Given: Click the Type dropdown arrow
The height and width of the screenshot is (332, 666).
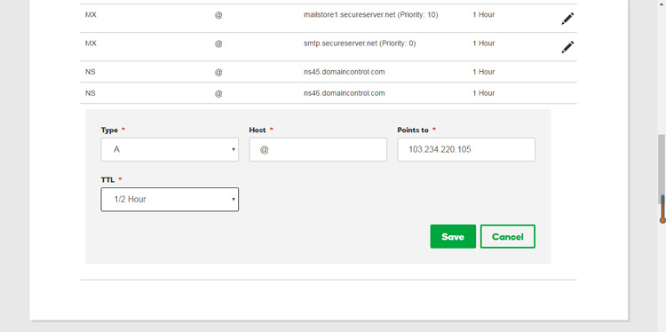Looking at the screenshot, I should [x=234, y=149].
